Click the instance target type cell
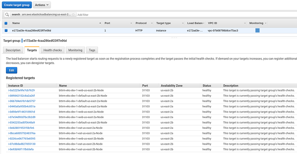Image resolution: width=297 pixels, height=154 pixels. point(161,30)
